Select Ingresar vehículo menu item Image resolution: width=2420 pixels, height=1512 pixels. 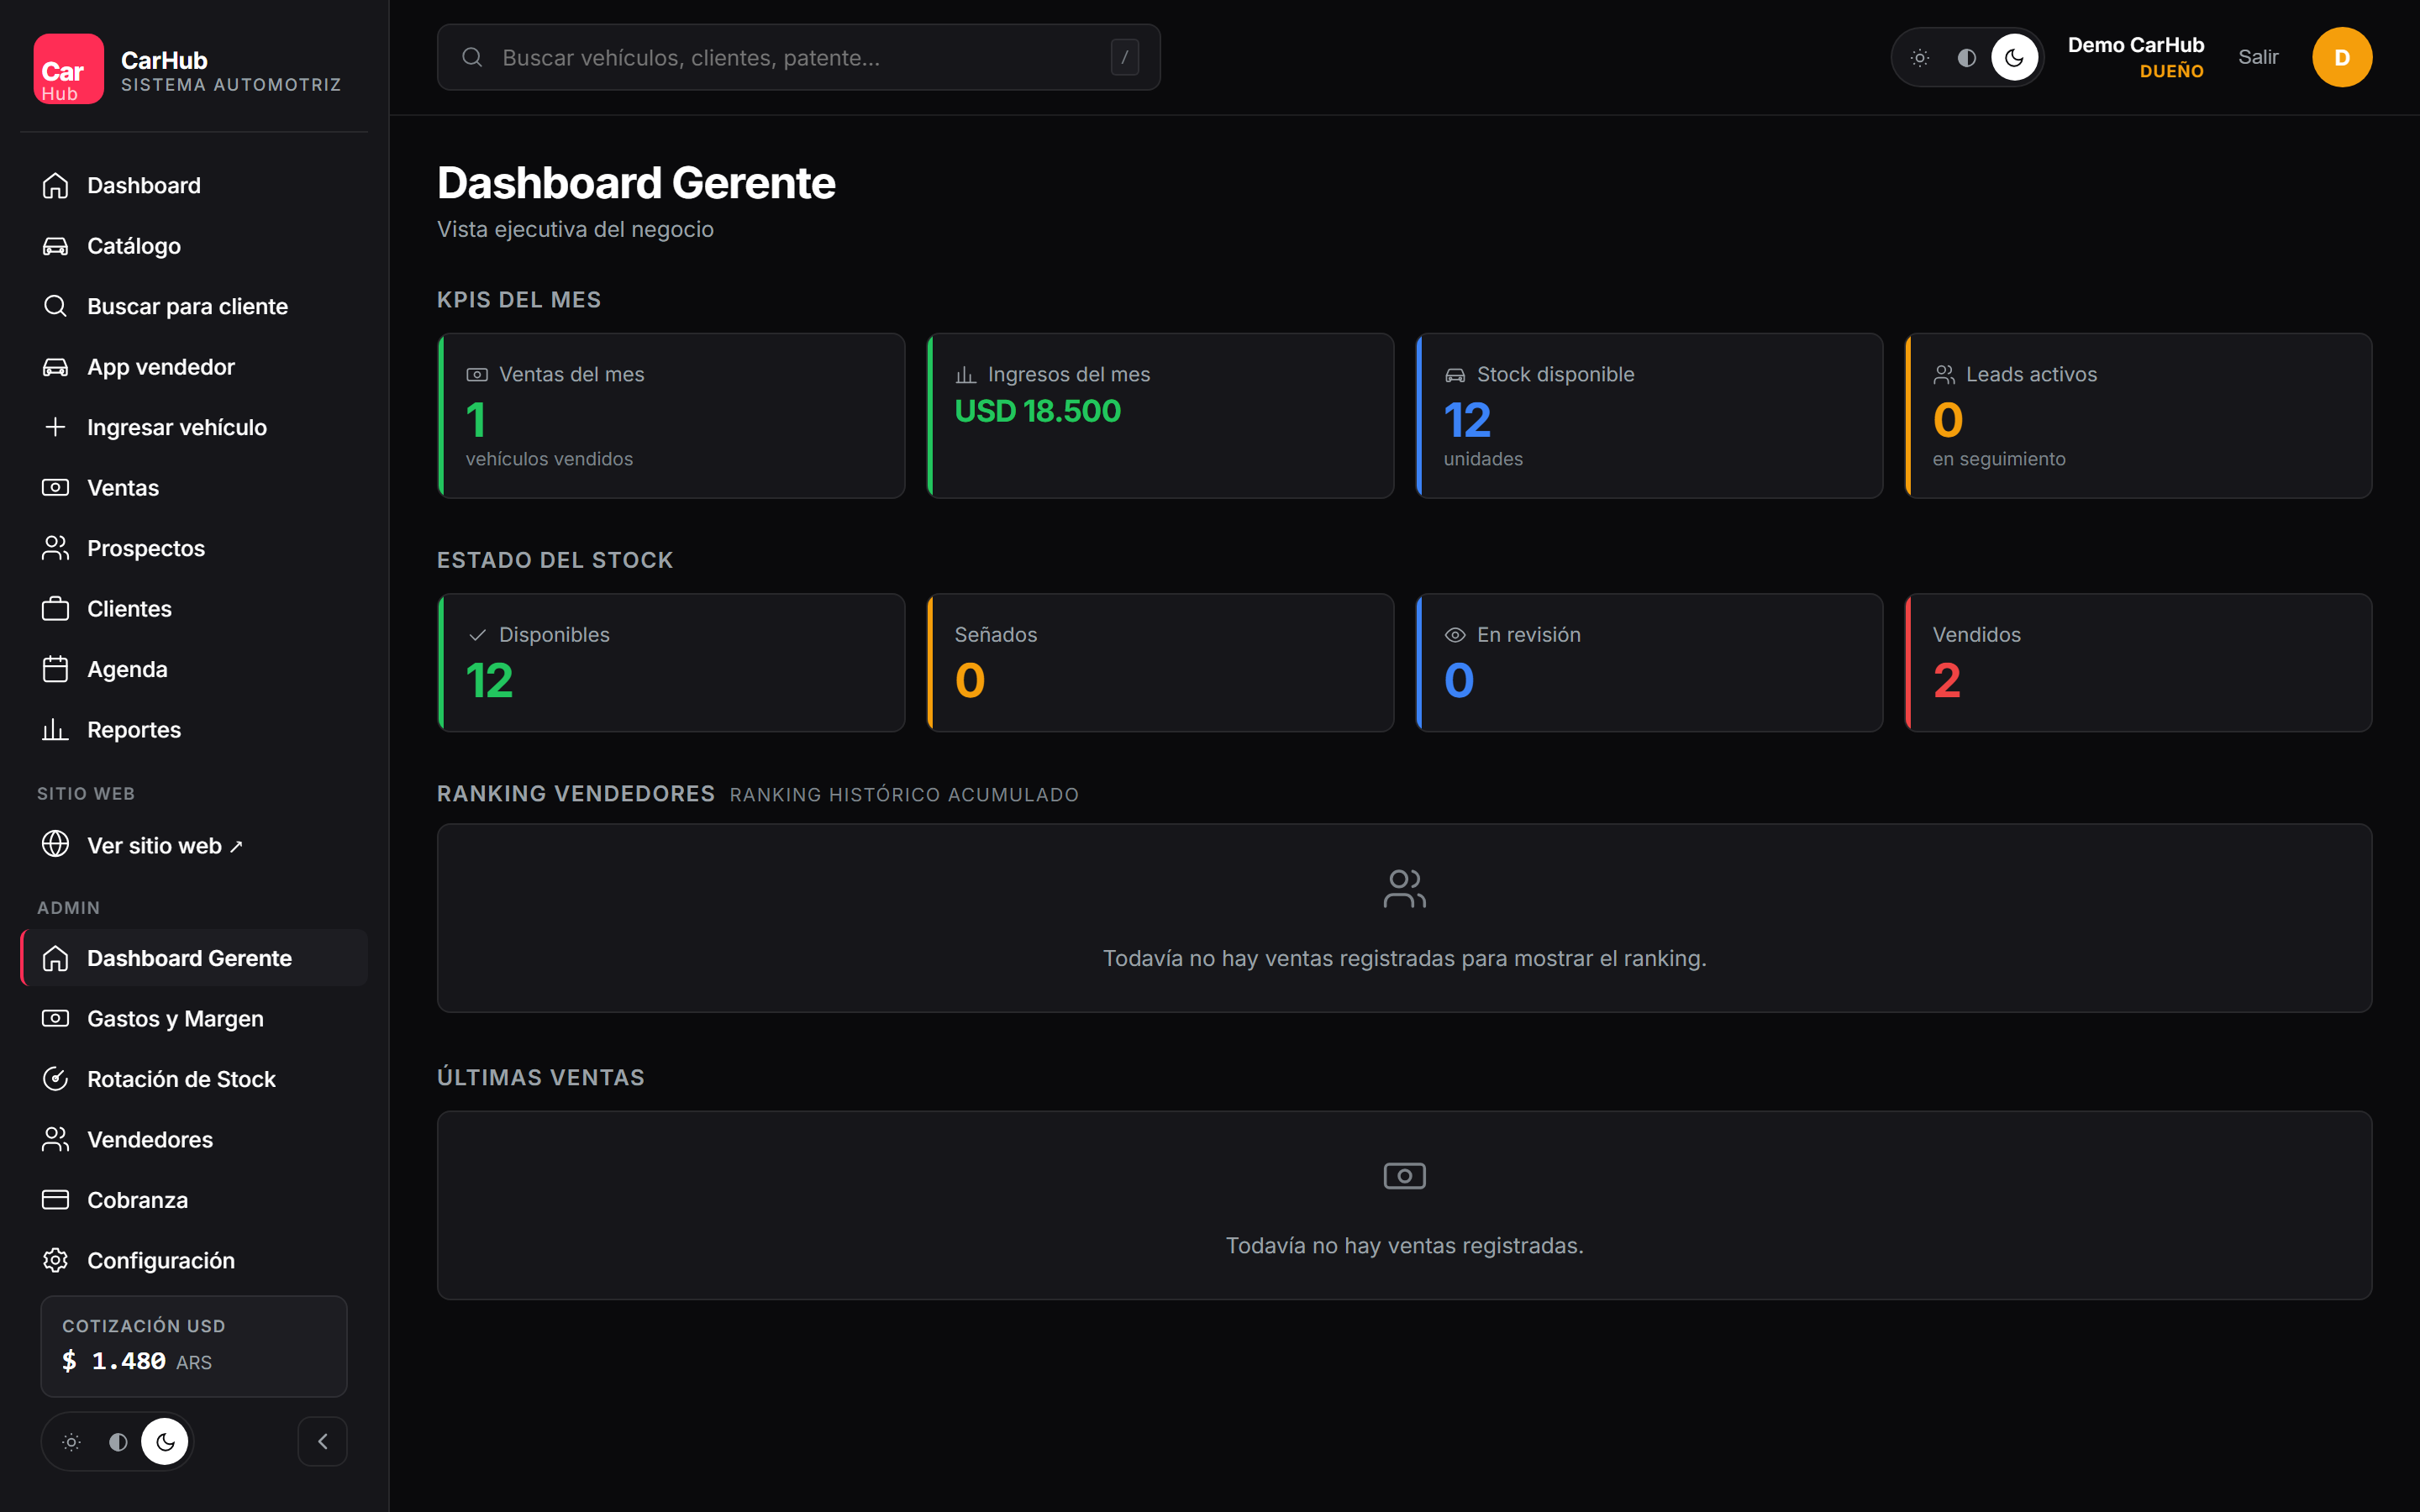click(194, 427)
